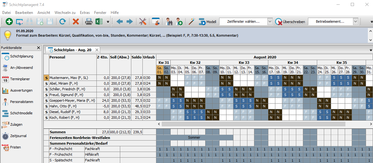The height and width of the screenshot is (163, 373).
Task: Select employee Diesel, Rudolf (F, H)
Action: coord(73,112)
